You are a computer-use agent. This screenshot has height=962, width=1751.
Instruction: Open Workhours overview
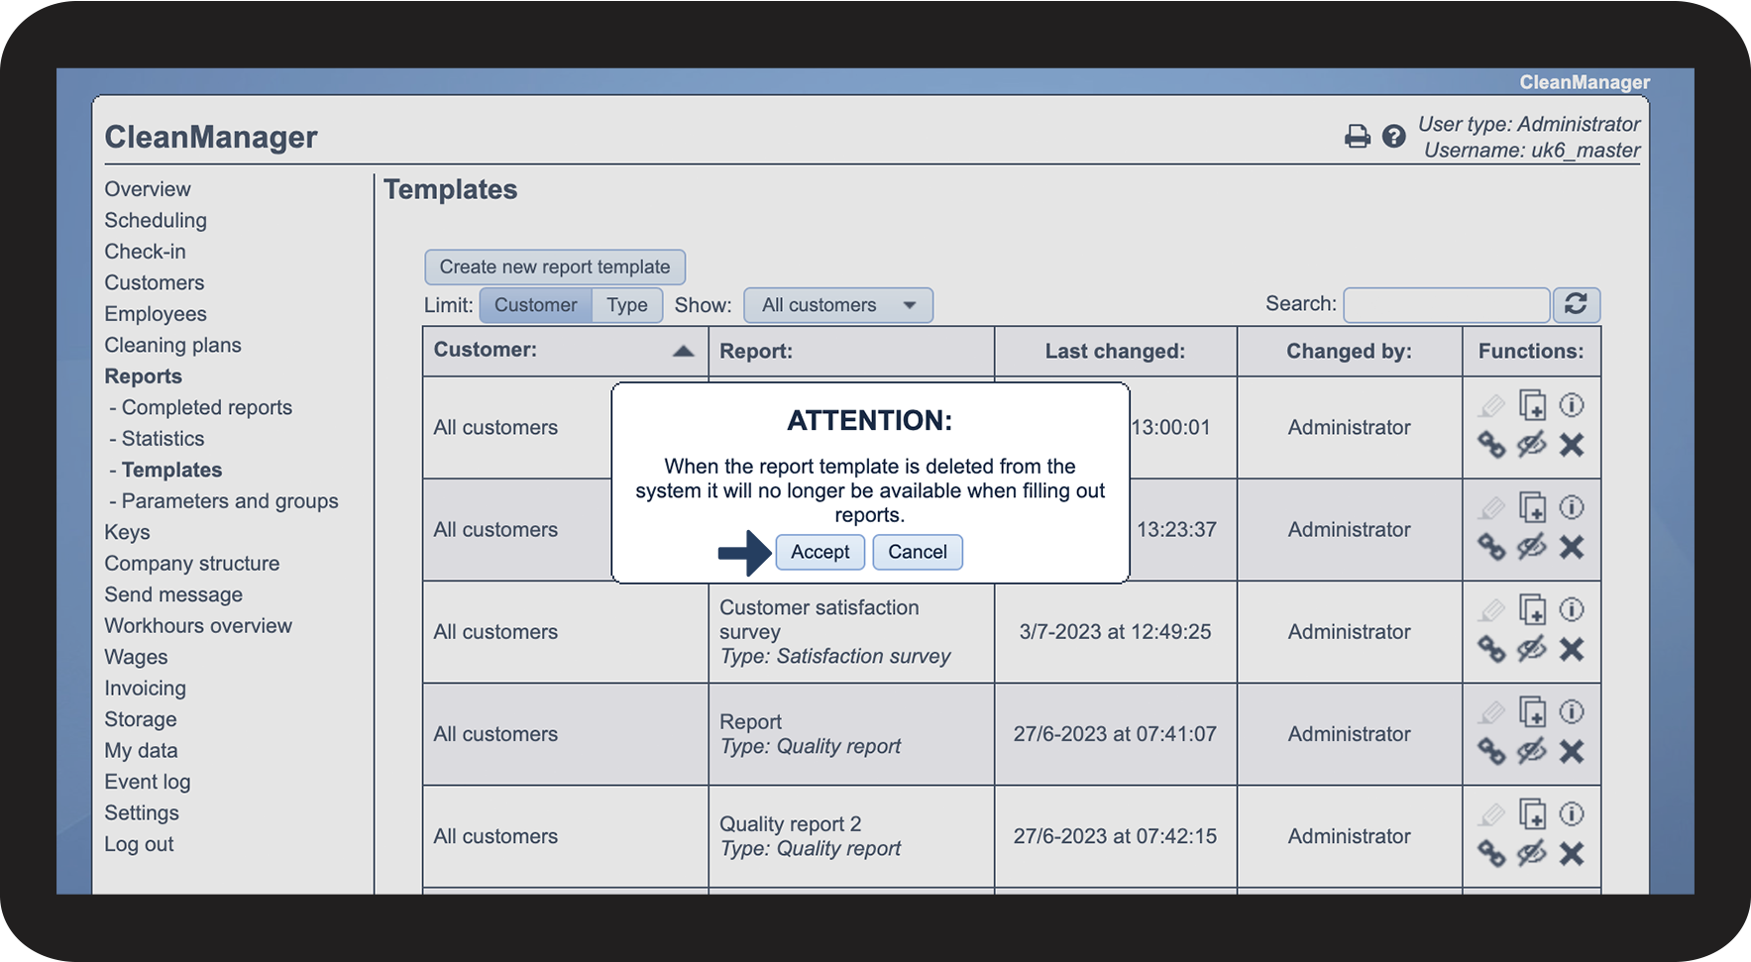coord(198,626)
